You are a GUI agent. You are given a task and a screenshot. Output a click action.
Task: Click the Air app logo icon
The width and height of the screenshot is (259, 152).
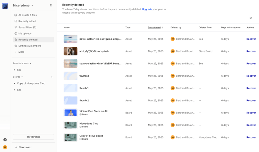click(5, 6)
